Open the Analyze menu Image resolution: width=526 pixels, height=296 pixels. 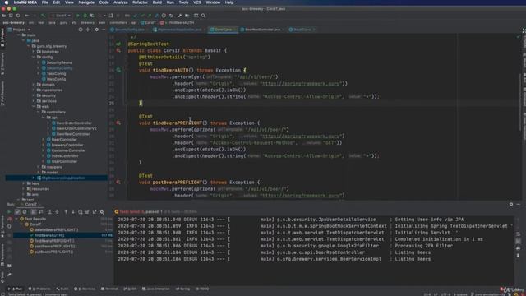(121, 2)
